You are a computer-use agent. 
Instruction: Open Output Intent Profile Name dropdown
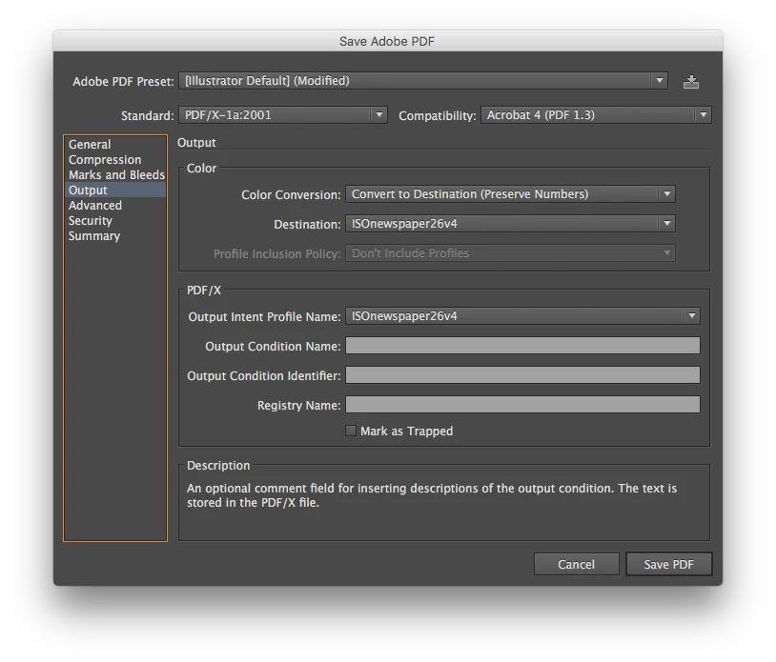pos(522,316)
